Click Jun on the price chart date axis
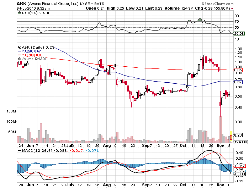This screenshot has width=249, height=188. (30, 145)
